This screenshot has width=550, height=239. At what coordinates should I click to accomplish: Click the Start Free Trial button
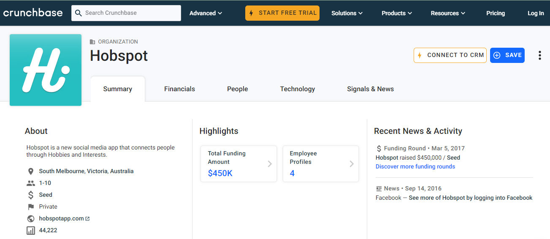[x=282, y=13]
